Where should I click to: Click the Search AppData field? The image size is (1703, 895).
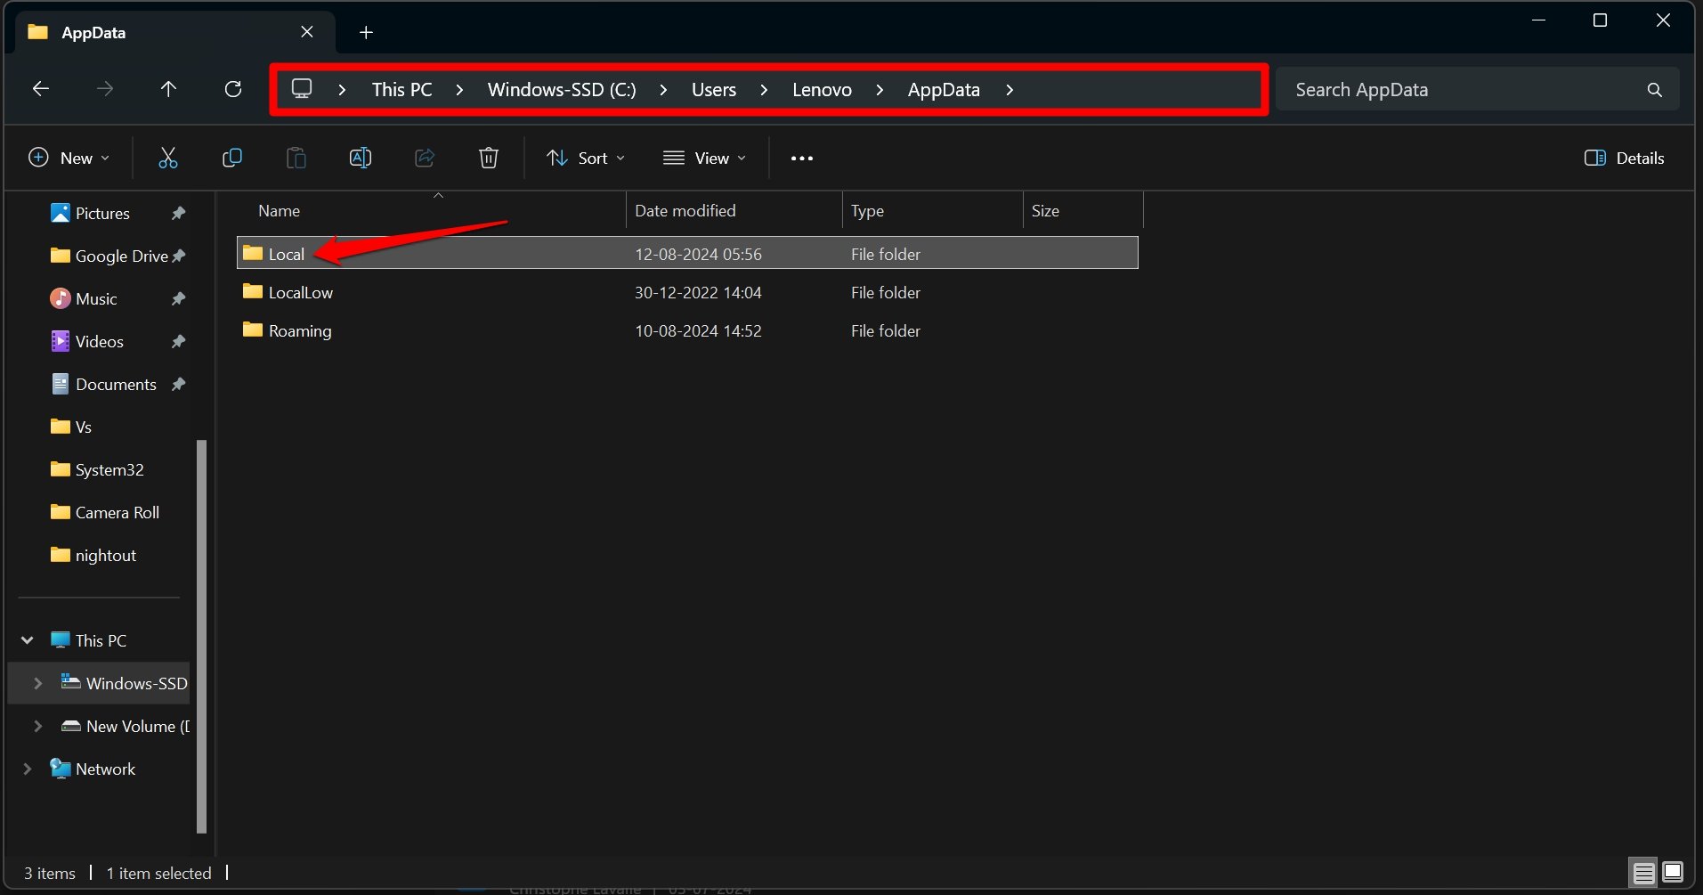(1477, 90)
